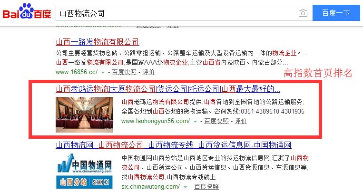Screen dimensions: 363x192
Task: Click the www.16856.cc/ URL text
Action: [77, 72]
